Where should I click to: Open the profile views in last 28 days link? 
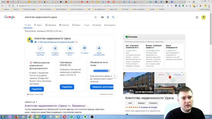tap(56, 42)
